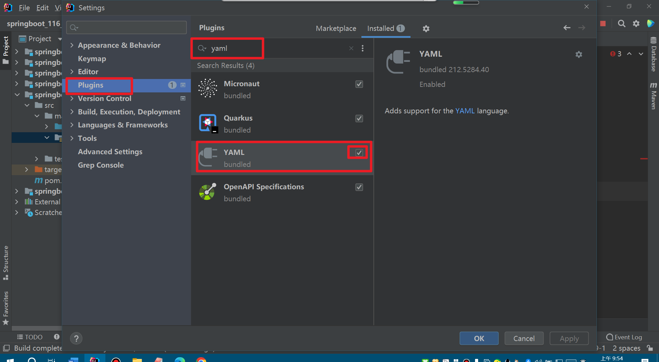Expand the Editor settings section
Image resolution: width=659 pixels, height=362 pixels.
72,71
